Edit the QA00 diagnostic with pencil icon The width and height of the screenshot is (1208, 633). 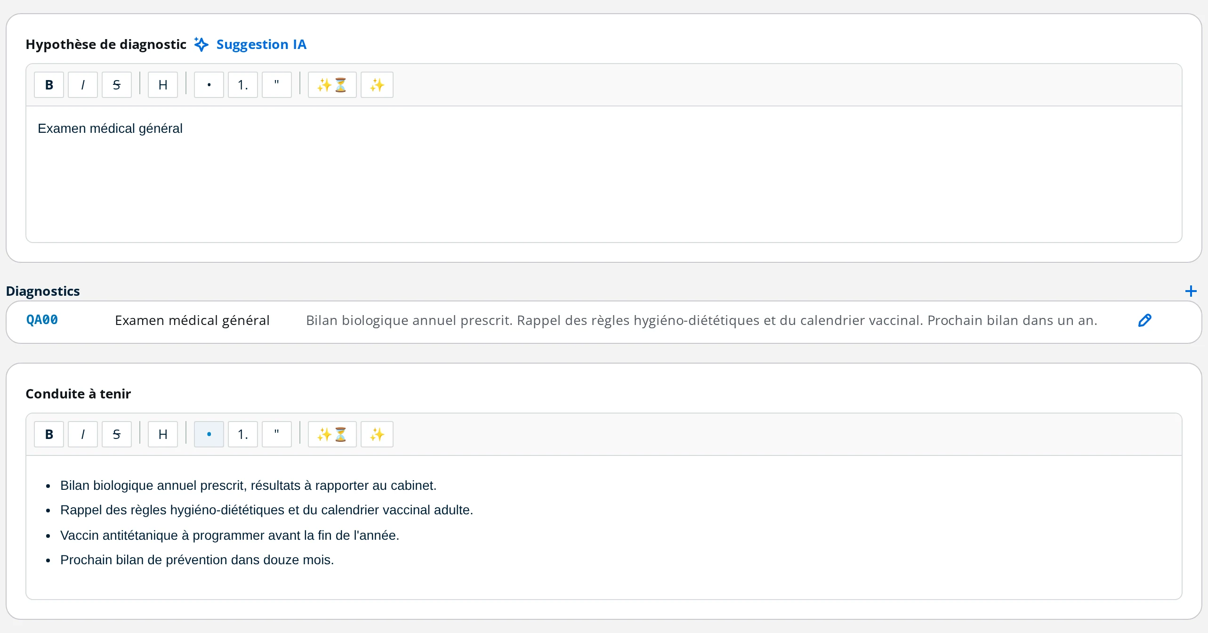1145,320
